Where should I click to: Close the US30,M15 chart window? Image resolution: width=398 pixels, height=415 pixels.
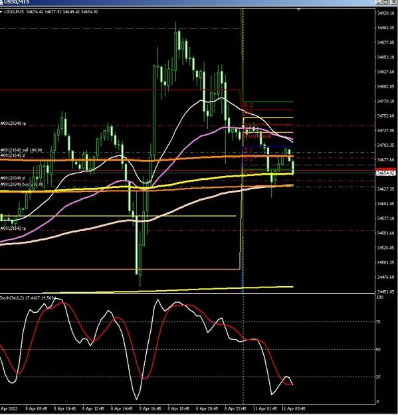tap(393, 2)
